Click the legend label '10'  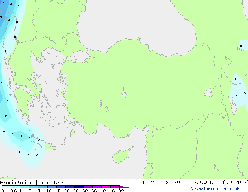[x=49, y=190]
